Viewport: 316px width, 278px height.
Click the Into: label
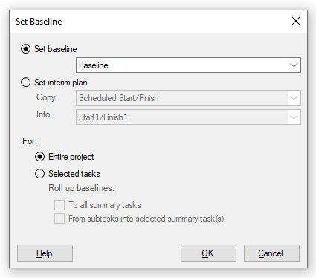44,114
